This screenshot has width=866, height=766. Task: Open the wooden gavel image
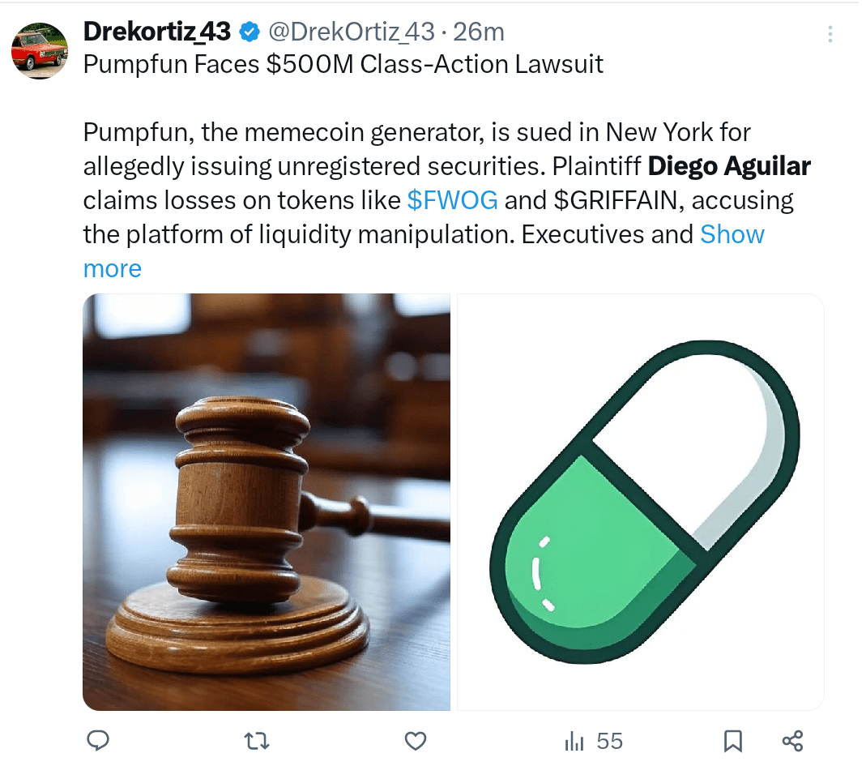(x=267, y=502)
